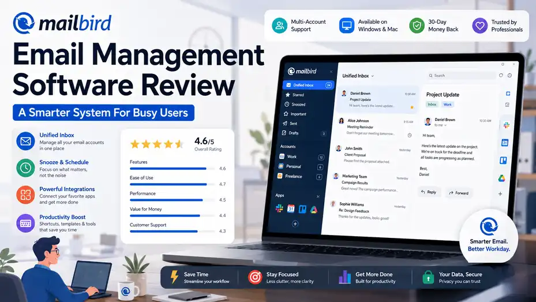
Task: Click the Work tag on Project Update
Action: click(448, 105)
